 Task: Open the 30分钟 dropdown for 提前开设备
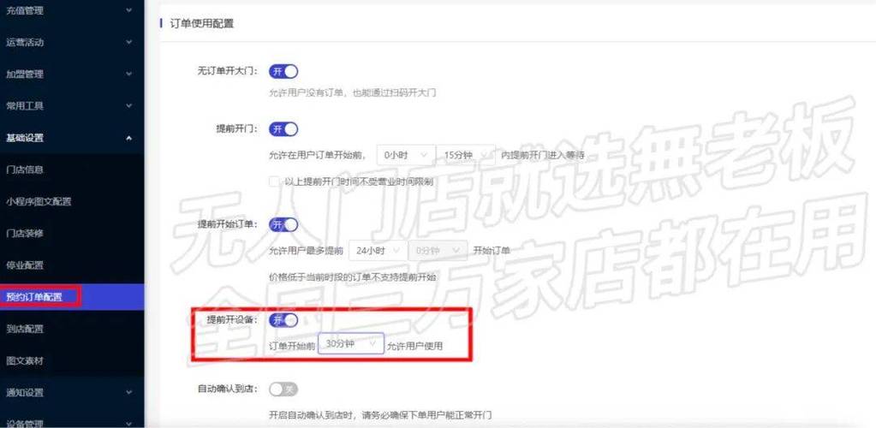click(x=351, y=344)
